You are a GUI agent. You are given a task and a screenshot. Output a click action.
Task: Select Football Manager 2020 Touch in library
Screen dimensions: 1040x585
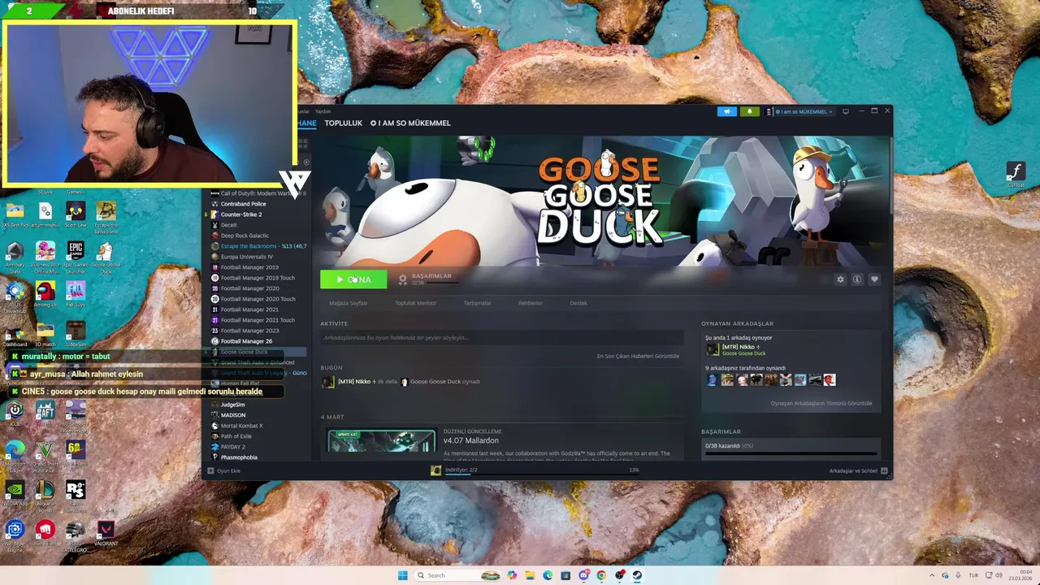pyautogui.click(x=258, y=299)
